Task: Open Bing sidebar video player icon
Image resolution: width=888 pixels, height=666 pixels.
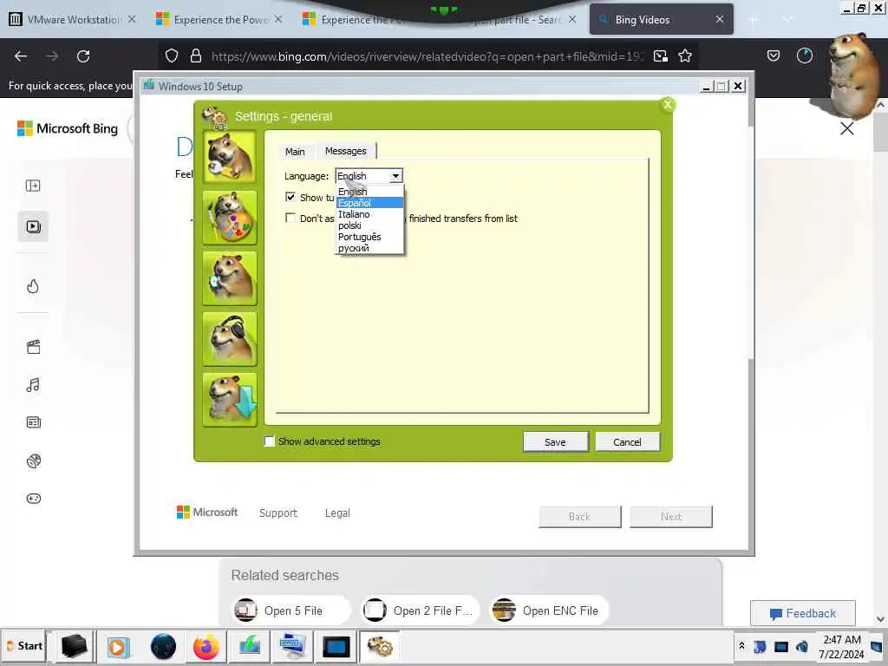Action: (x=33, y=226)
